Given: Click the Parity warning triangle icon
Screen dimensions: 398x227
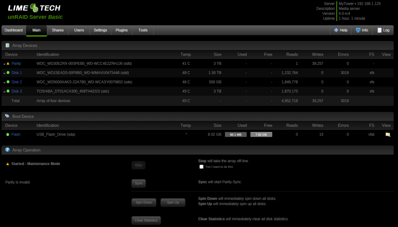Looking at the screenshot, I should (8, 63).
